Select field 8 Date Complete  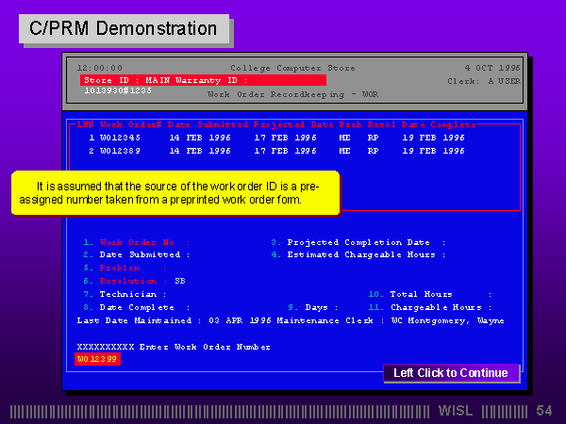(x=138, y=307)
